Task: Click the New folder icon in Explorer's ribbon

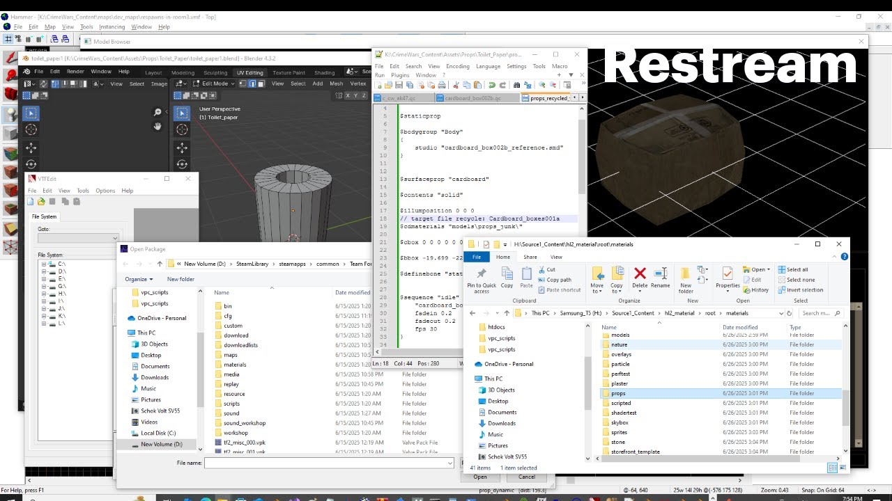Action: click(x=686, y=279)
